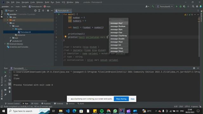Hide the Project tool window
Image resolution: width=203 pixels, height=114 pixels.
click(x=52, y=10)
